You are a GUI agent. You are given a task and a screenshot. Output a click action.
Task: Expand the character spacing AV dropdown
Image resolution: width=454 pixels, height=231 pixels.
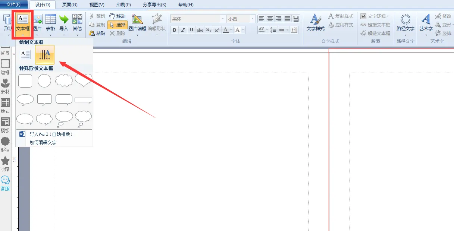(x=266, y=30)
